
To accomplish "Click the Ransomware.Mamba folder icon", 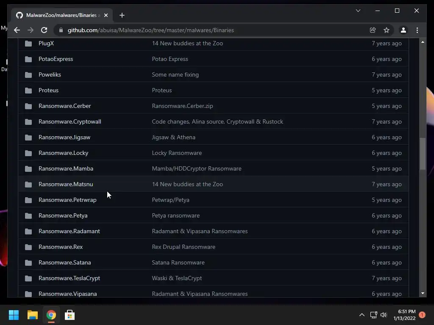I will click(x=28, y=168).
